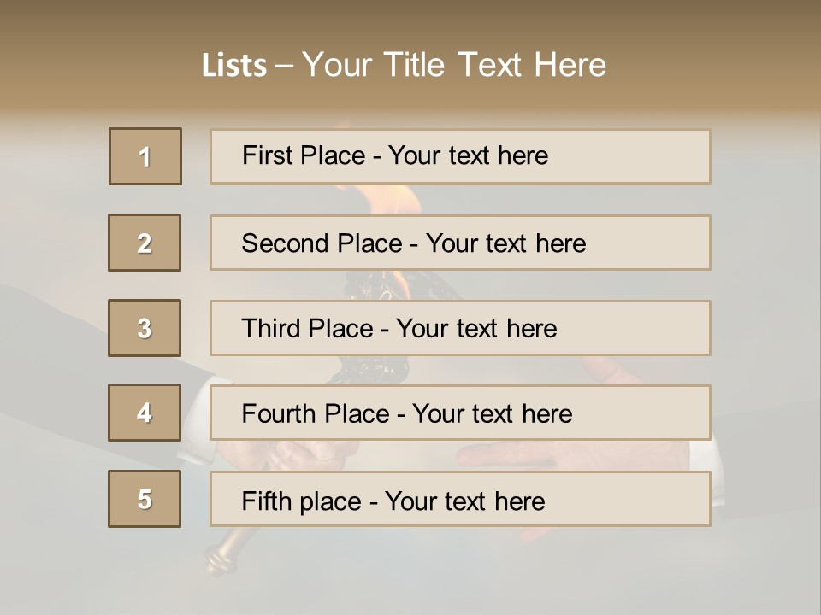
Task: Select the Fifth place text box
Action: (460, 499)
